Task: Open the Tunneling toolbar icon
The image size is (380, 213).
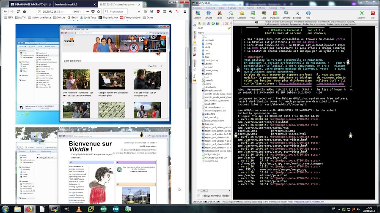Action: click(x=286, y=15)
